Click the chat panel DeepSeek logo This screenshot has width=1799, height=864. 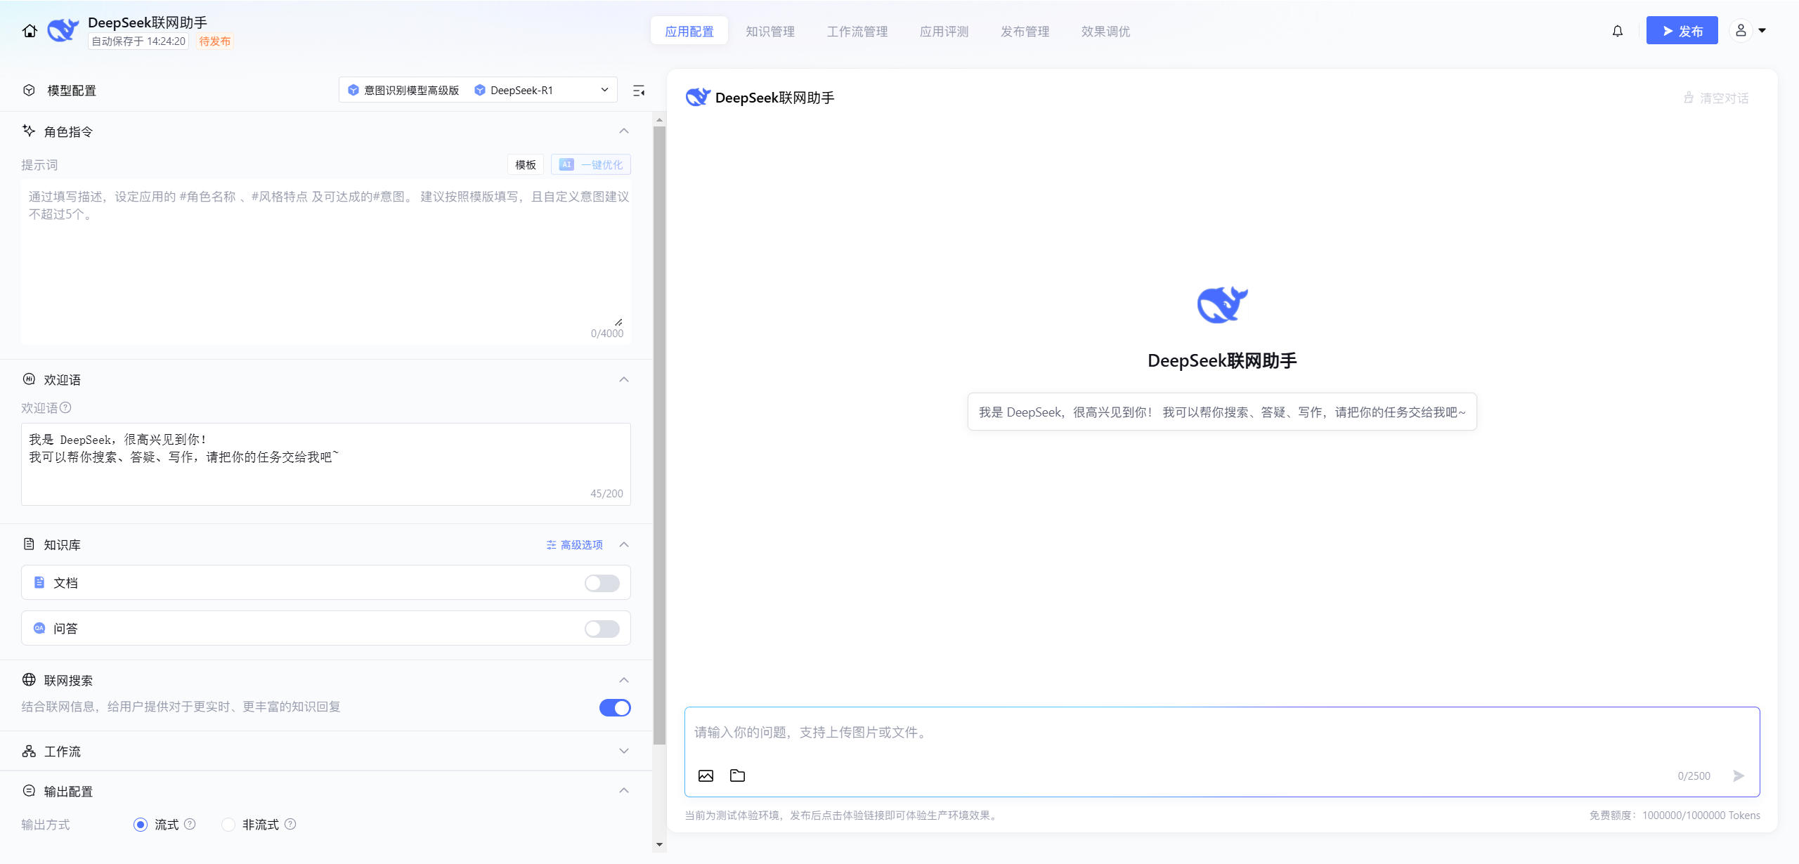pyautogui.click(x=698, y=98)
